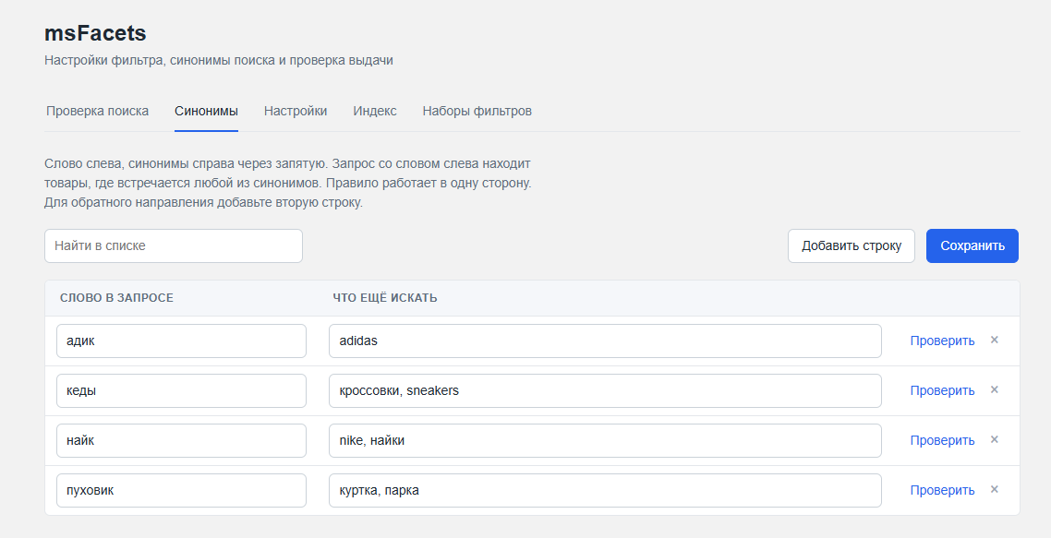Viewport: 1051px width, 538px height.
Task: Open the Проверка поиска tab
Action: pyautogui.click(x=97, y=112)
